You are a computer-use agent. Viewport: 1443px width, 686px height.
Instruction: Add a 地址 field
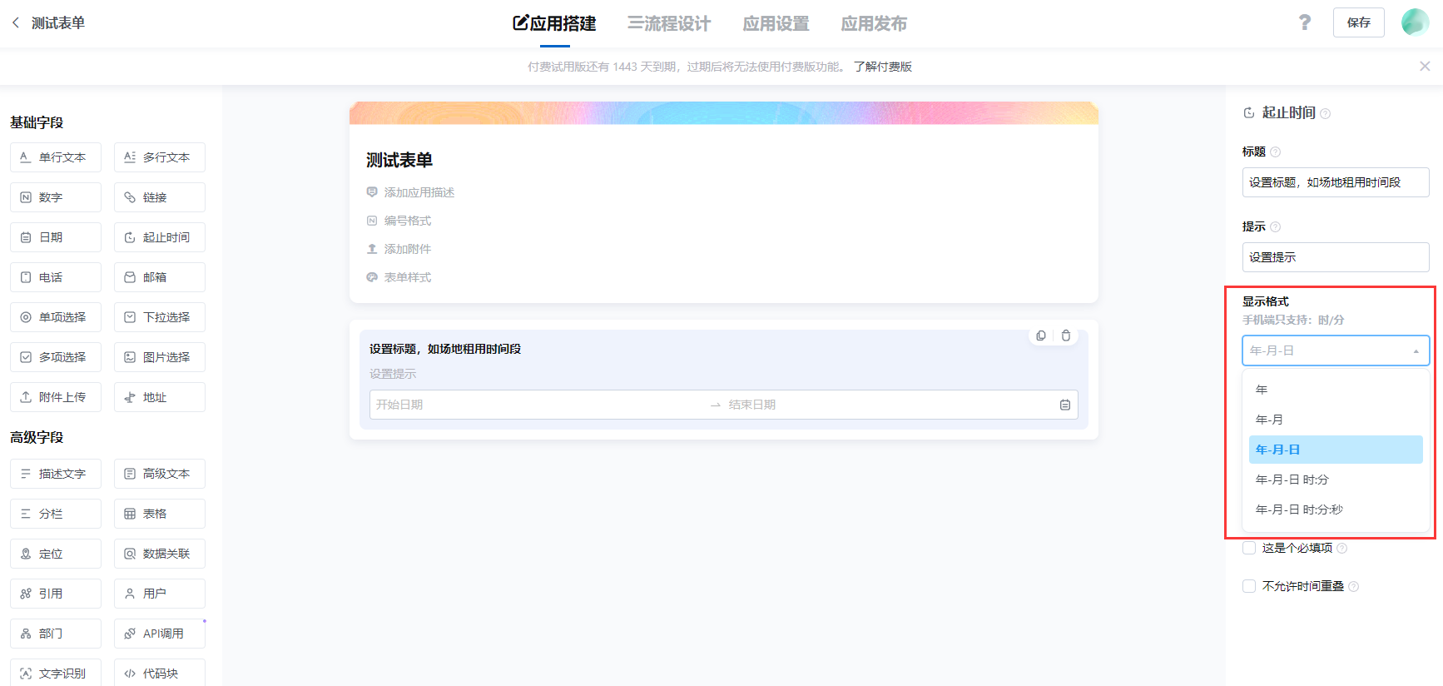(x=160, y=397)
